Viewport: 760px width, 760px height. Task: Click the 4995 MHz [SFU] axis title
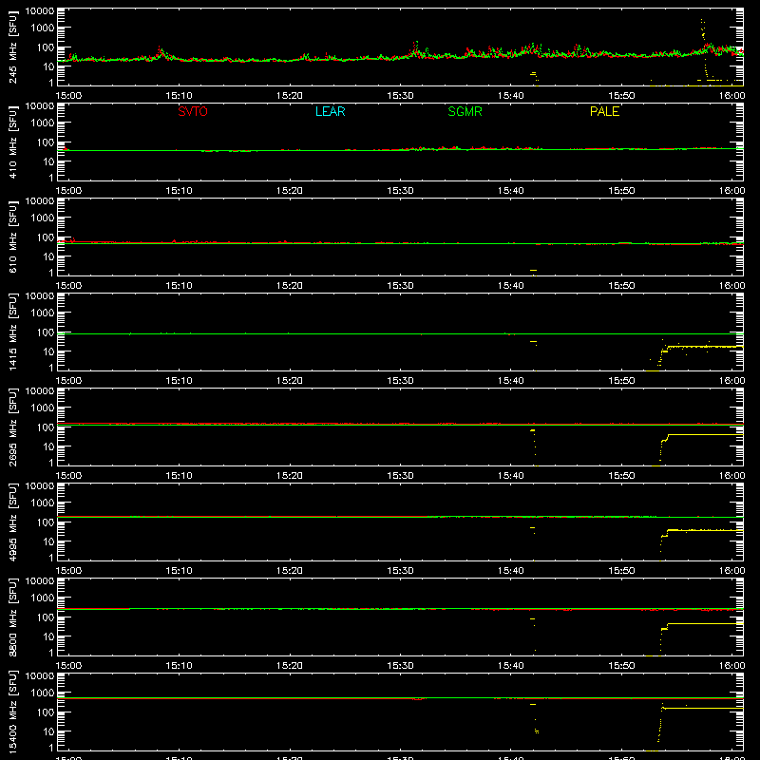pyautogui.click(x=13, y=522)
